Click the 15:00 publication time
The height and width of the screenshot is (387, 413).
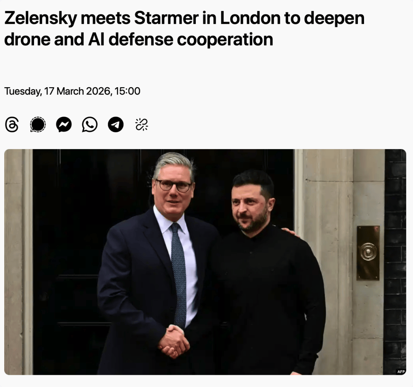[x=127, y=91]
